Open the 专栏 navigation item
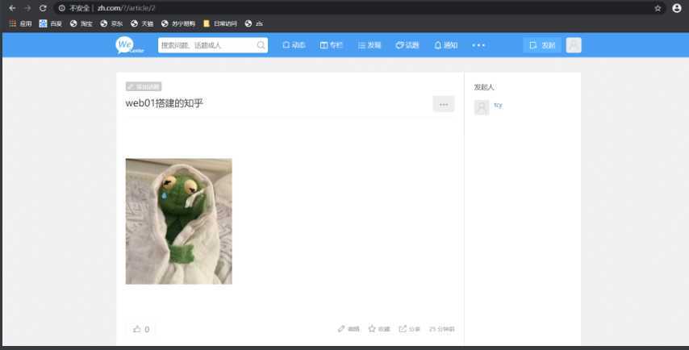This screenshot has width=689, height=350. (x=332, y=45)
